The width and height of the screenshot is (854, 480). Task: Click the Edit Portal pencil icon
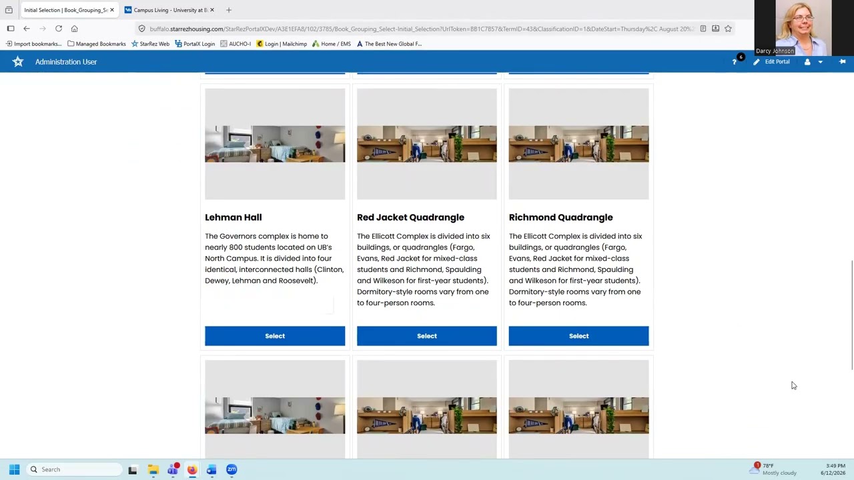(756, 62)
